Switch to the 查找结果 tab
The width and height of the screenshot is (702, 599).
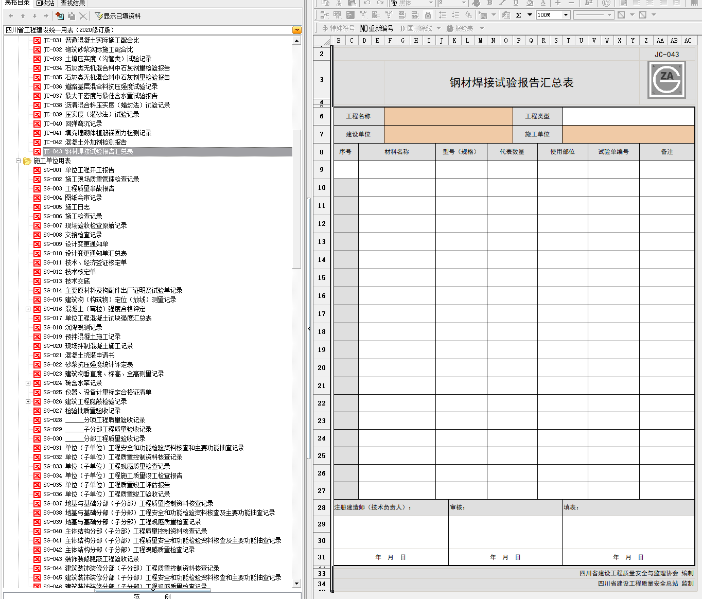73,3
